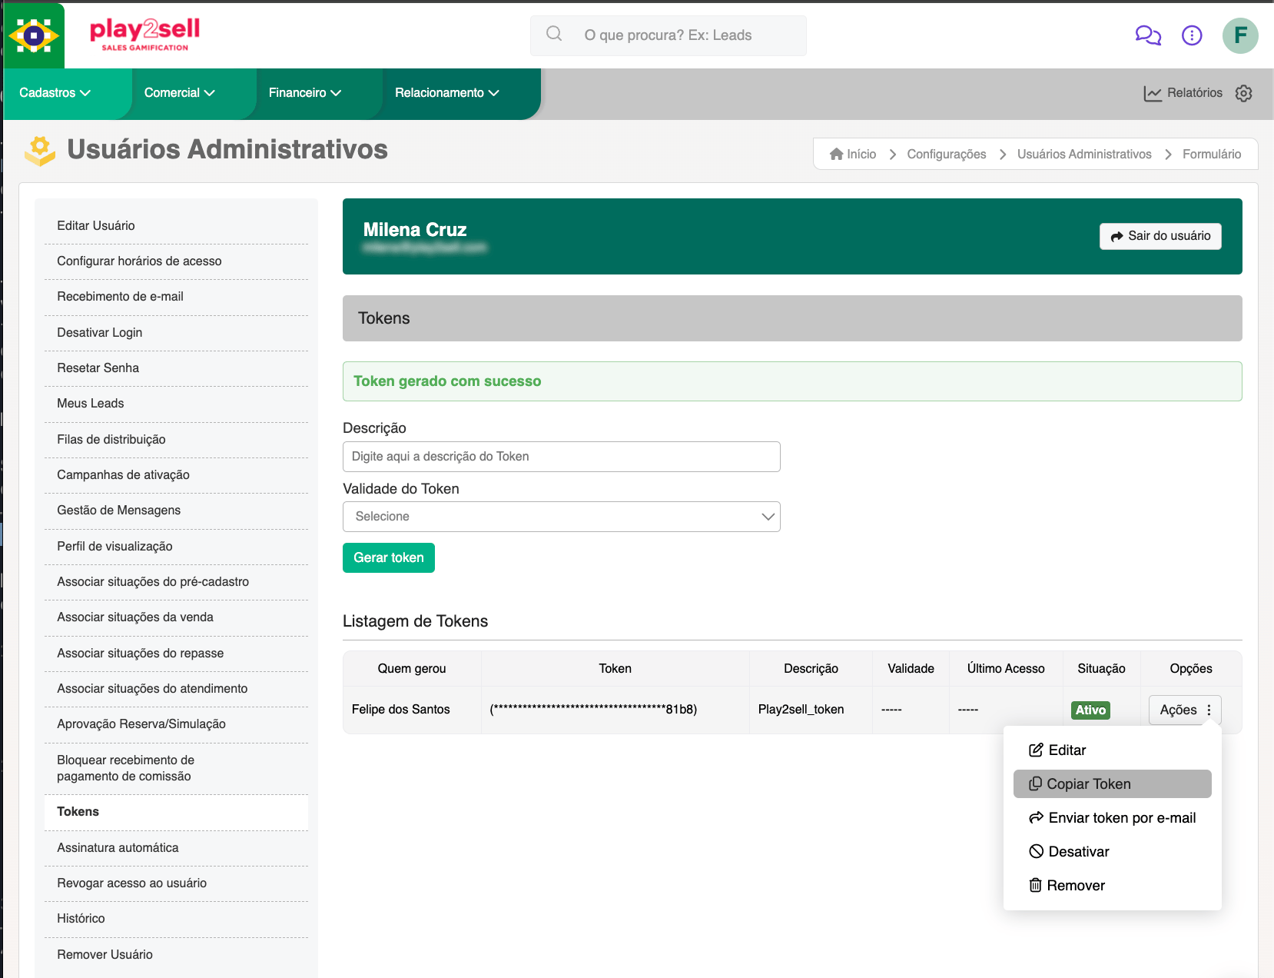This screenshot has width=1274, height=978.
Task: Click the Ativo status badge
Action: tap(1090, 710)
